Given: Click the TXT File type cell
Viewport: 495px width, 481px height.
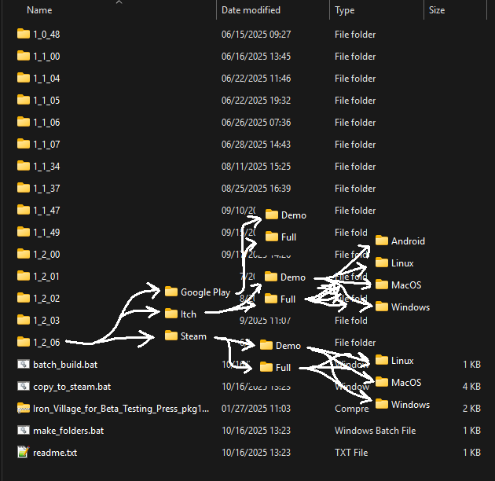Looking at the screenshot, I should pos(351,453).
